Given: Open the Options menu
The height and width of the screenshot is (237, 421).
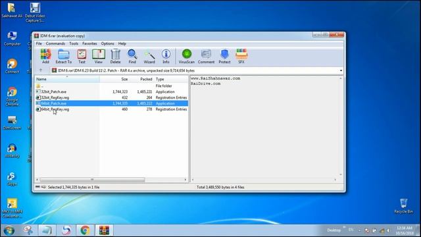Looking at the screenshot, I should coord(107,43).
